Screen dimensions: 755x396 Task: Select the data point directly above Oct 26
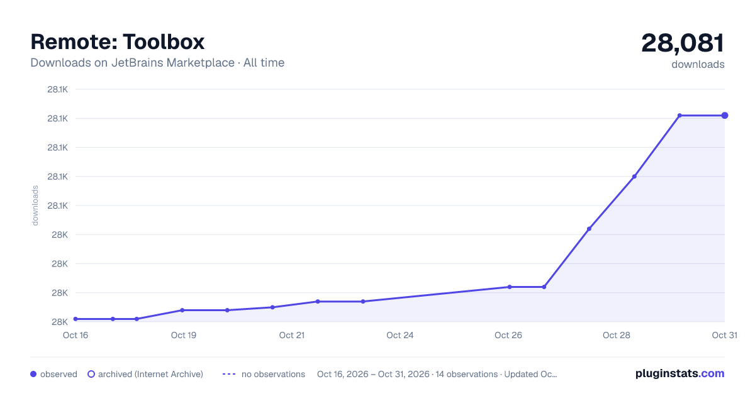click(x=509, y=287)
